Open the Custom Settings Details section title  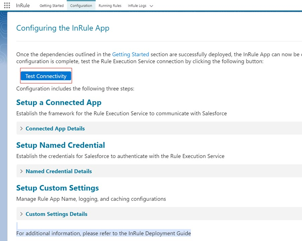click(x=57, y=214)
